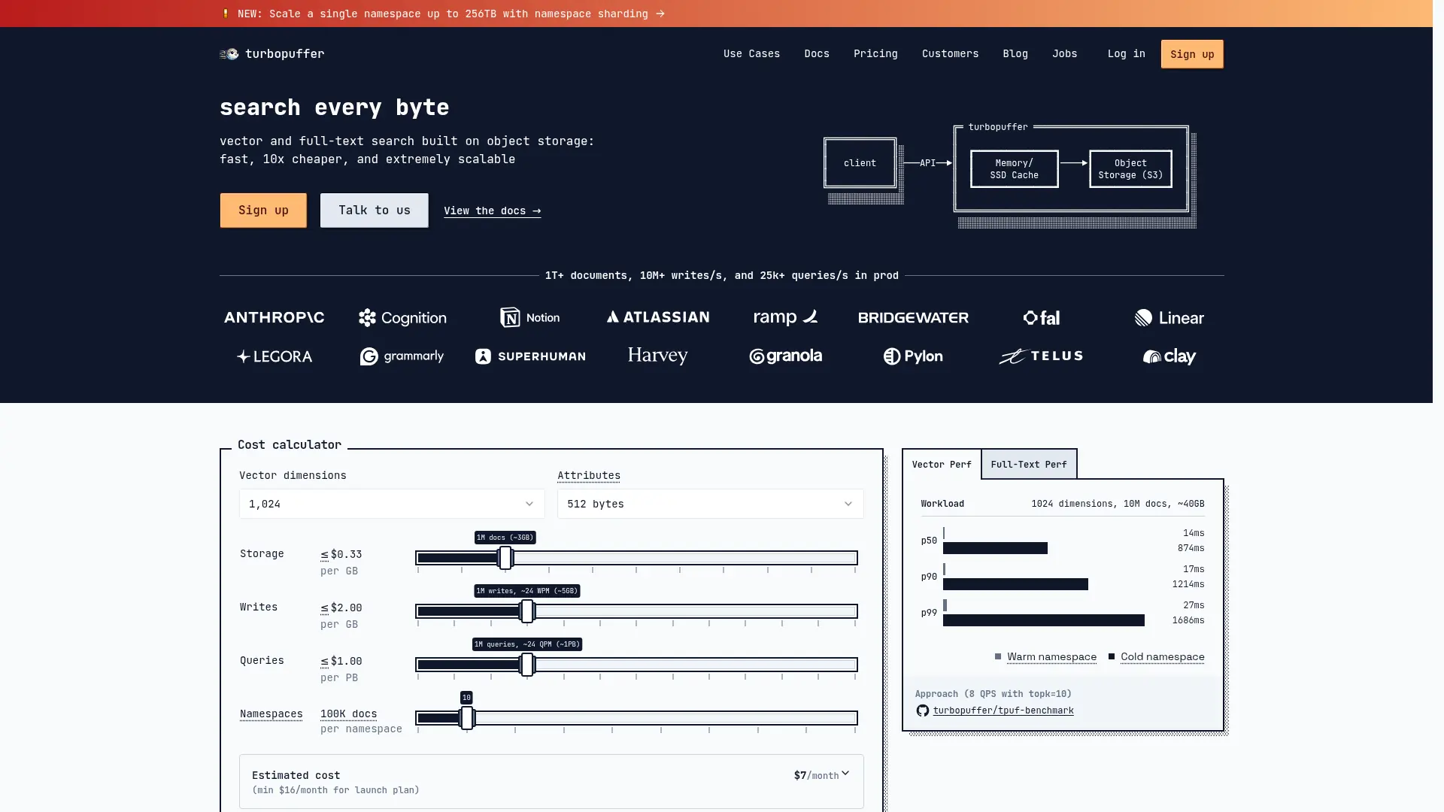Click the Superhuman customer logo
The image size is (1444, 812).
pyautogui.click(x=530, y=356)
